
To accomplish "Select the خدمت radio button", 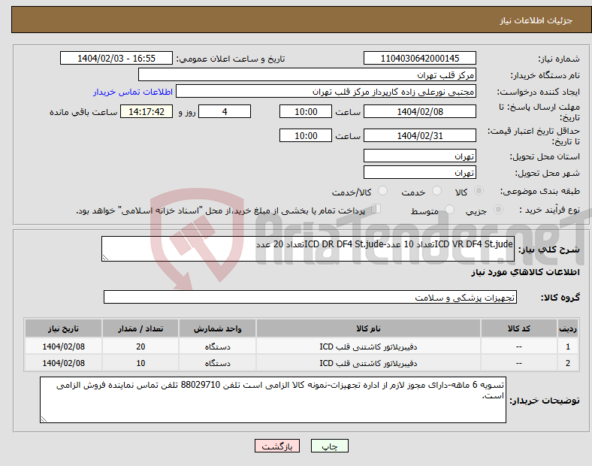I will 436,191.
